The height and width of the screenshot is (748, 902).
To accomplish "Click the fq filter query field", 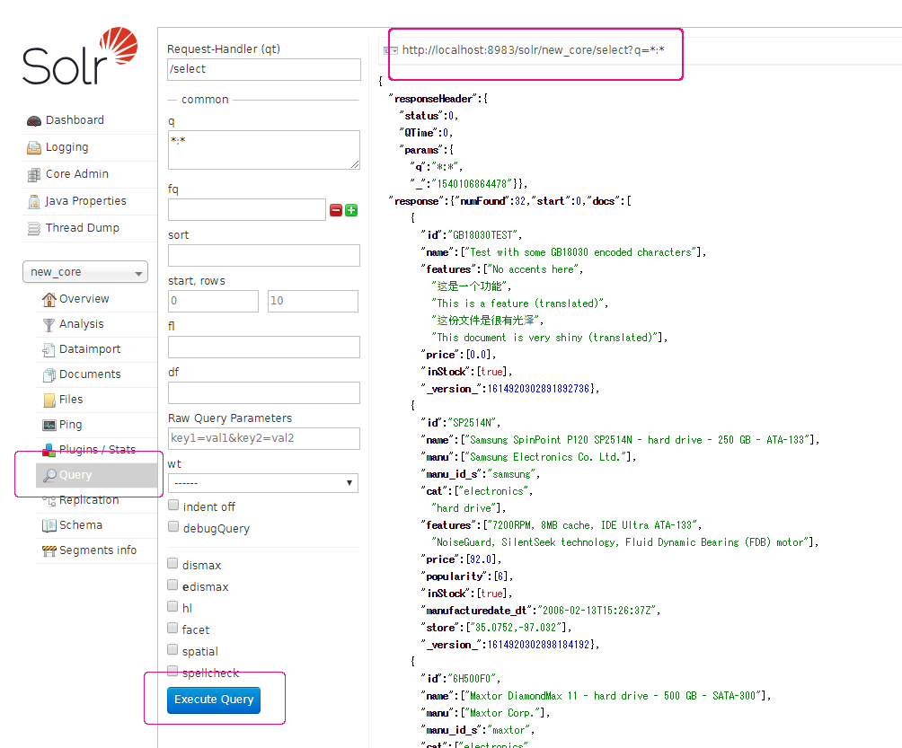I will [247, 210].
